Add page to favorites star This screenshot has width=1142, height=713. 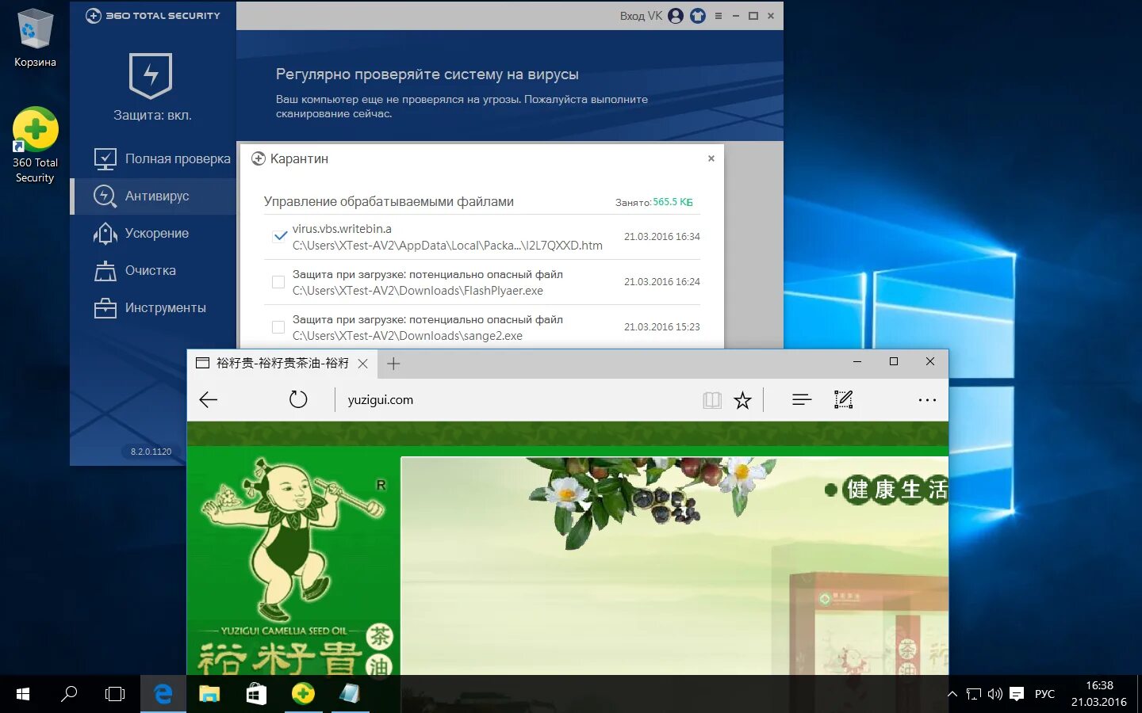tap(742, 400)
